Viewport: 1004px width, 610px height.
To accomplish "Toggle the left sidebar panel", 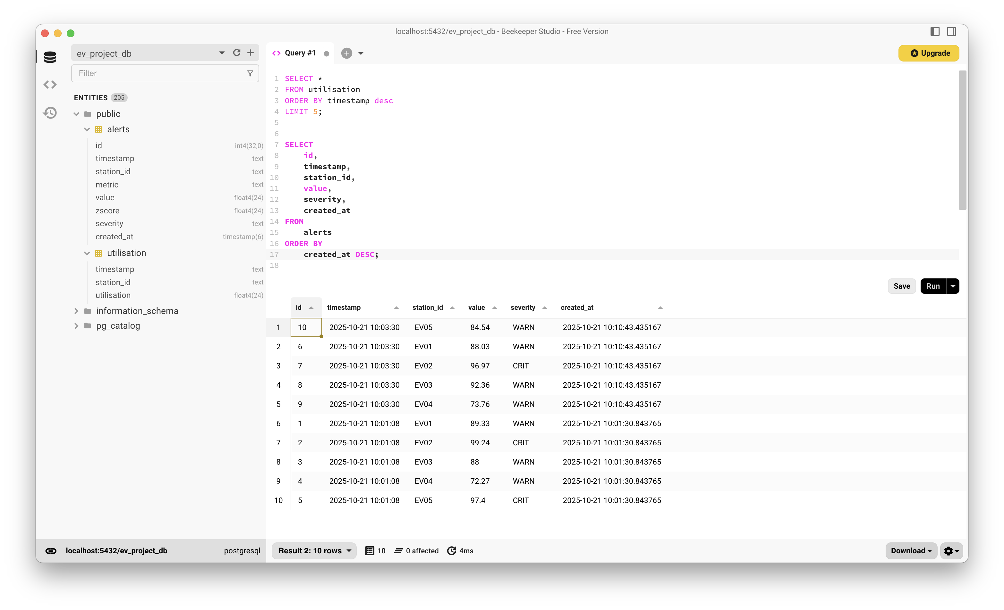I will pos(935,32).
